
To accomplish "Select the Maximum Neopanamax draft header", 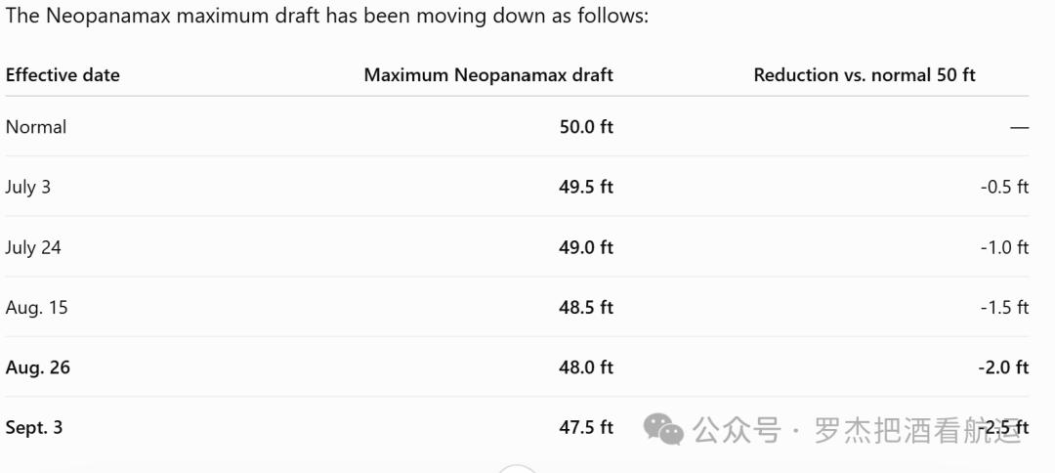I will coord(488,74).
